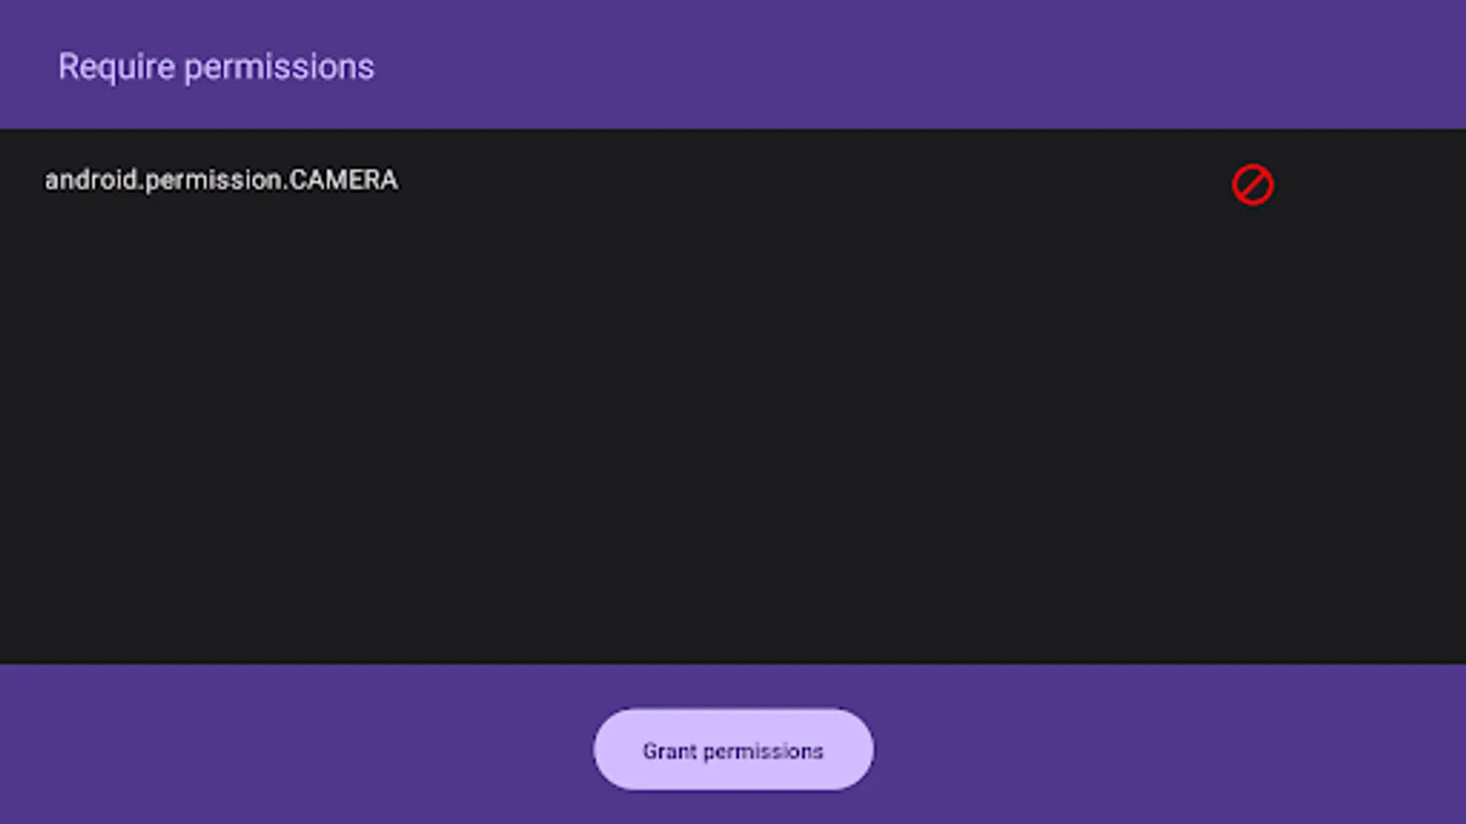The width and height of the screenshot is (1466, 824).
Task: Hit the red slashed-circle icon
Action: pos(1253,185)
